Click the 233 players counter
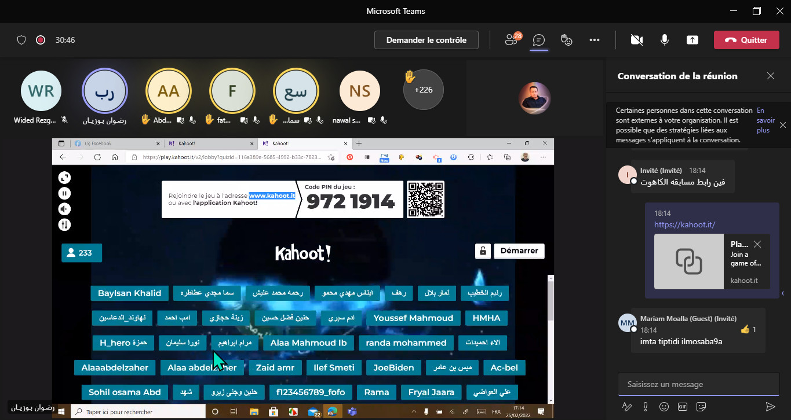 [82, 253]
